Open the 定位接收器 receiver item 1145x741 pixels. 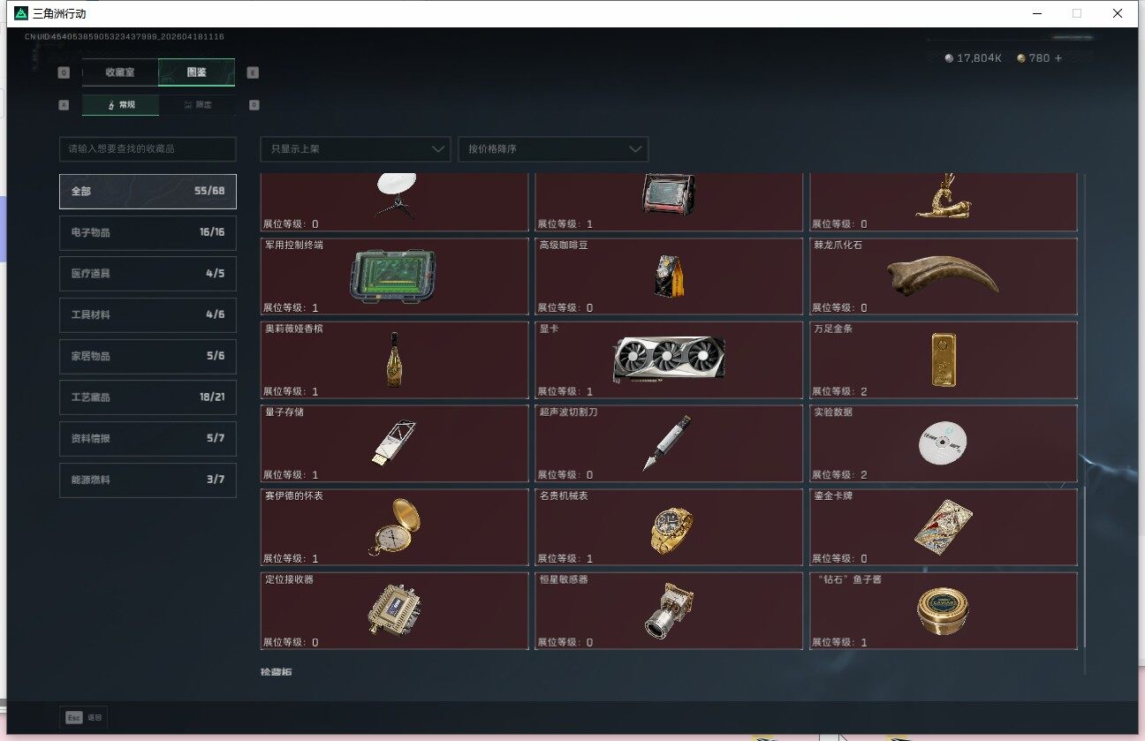click(x=394, y=611)
